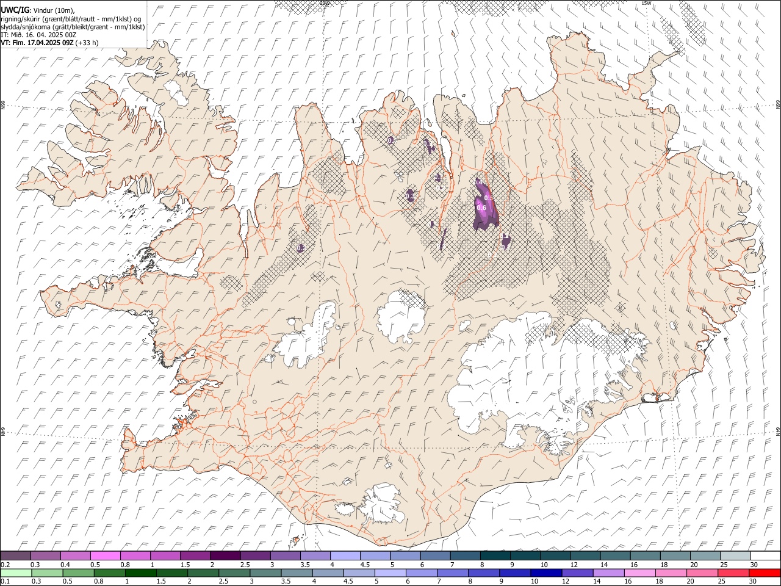Image resolution: width=781 pixels, height=586 pixels.
Task: Select the 10 deep navy rain legend swatch
Action: coord(545,573)
